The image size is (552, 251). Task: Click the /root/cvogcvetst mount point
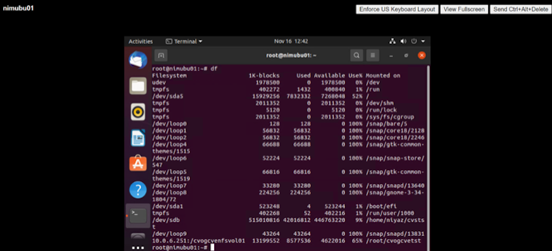click(393, 240)
